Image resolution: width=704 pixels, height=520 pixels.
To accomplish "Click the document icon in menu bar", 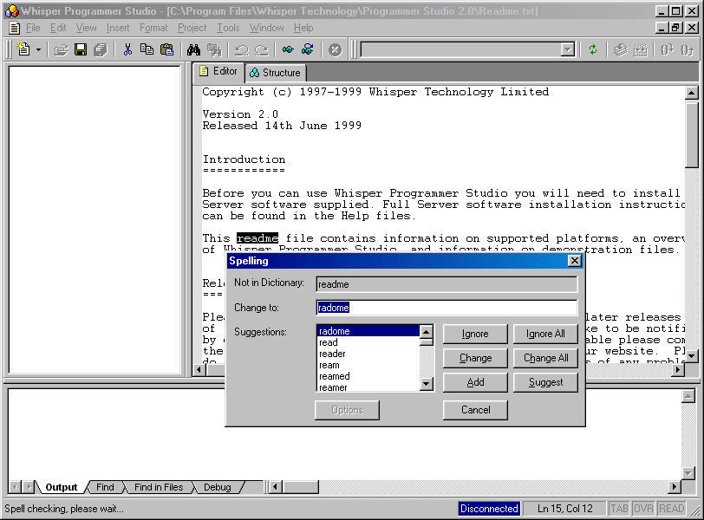I will 15,28.
